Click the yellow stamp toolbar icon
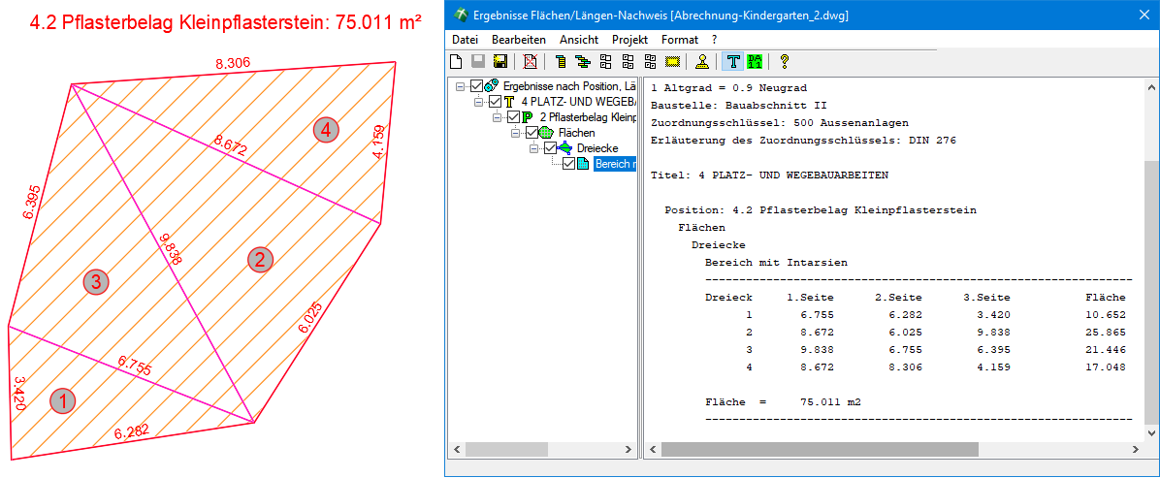Image resolution: width=1160 pixels, height=478 pixels. click(x=702, y=62)
